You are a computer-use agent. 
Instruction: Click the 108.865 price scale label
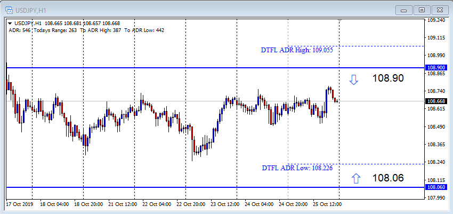pos(436,74)
